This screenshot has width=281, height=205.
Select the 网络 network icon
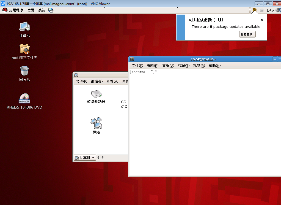click(x=96, y=126)
